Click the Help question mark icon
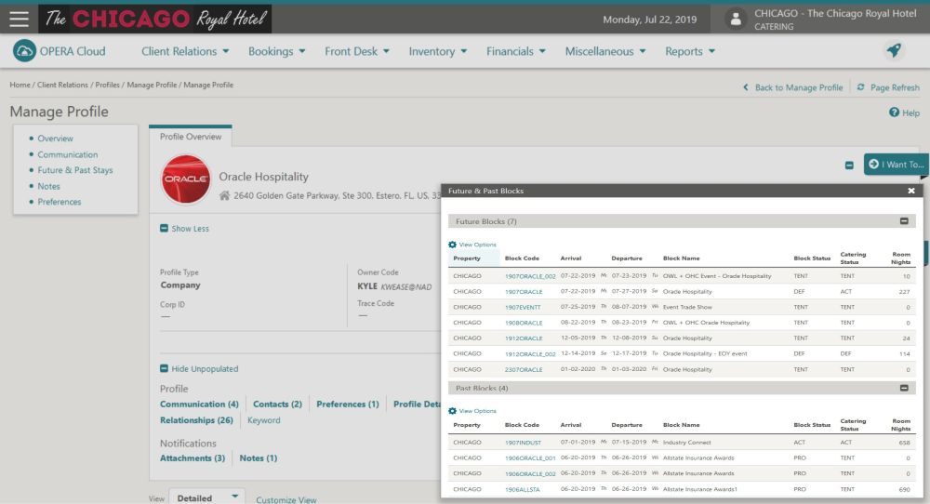Screen dimensions: 930x504 tap(894, 113)
